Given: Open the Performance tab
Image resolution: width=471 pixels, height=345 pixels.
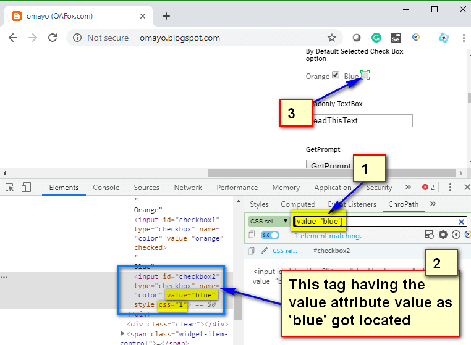Looking at the screenshot, I should (237, 188).
